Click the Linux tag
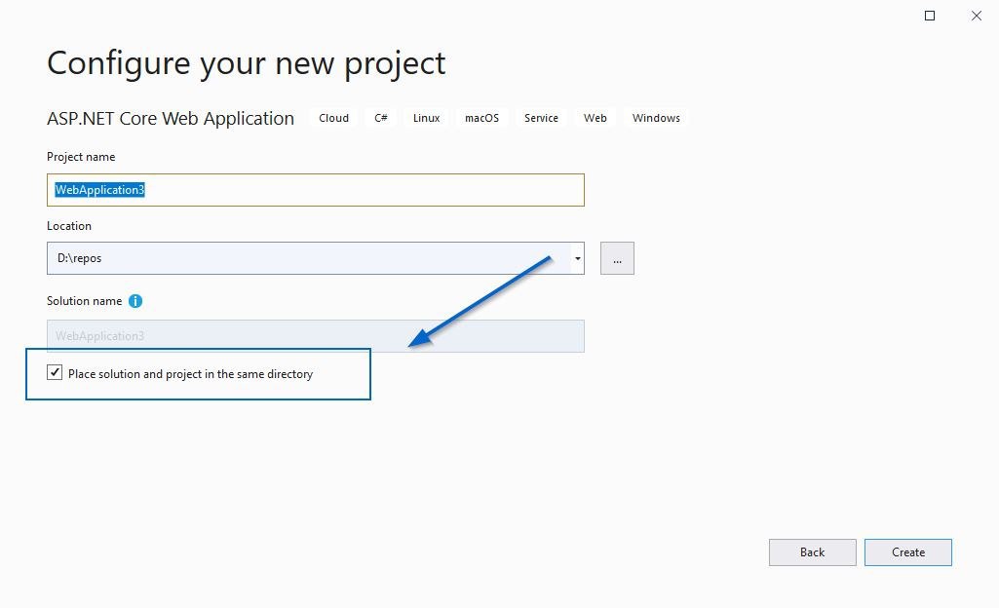Viewport: 999px width, 608px height. pyautogui.click(x=426, y=119)
